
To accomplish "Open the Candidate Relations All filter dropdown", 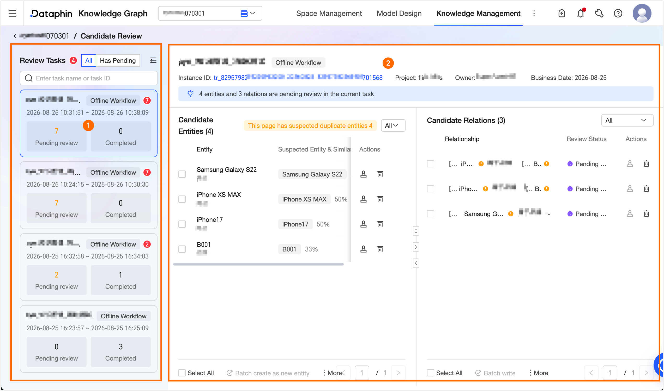I will (627, 121).
